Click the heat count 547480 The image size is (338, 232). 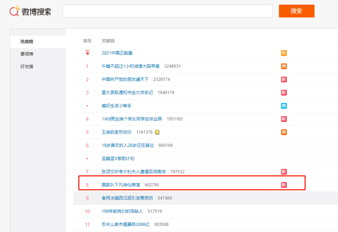(165, 198)
